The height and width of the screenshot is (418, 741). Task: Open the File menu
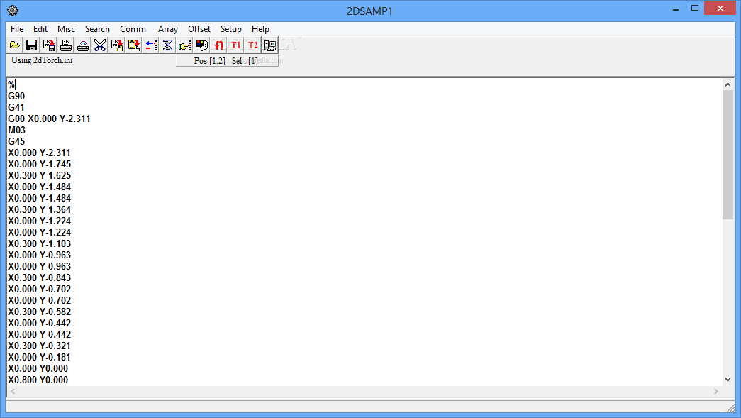tap(17, 29)
